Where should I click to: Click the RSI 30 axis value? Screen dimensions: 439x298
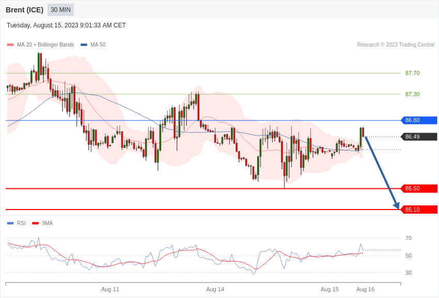[409, 273]
